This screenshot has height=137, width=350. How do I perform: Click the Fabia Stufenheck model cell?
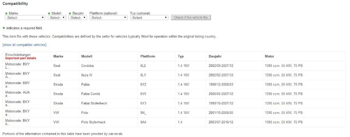tap(94, 103)
